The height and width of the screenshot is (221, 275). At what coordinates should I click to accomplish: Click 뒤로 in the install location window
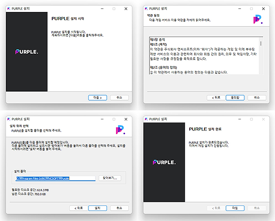tap(78, 208)
